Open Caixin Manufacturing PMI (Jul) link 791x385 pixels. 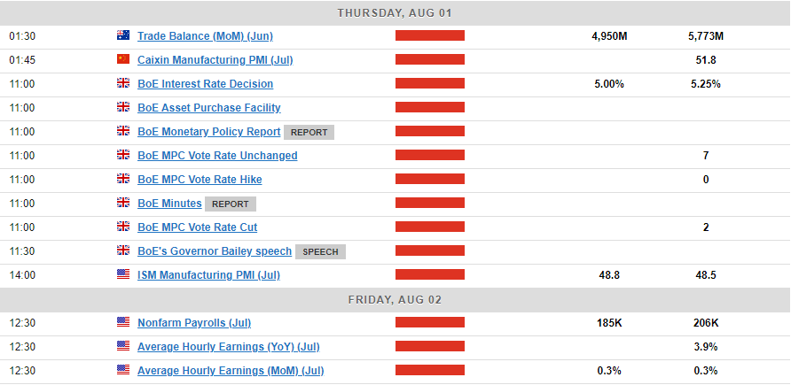215,60
